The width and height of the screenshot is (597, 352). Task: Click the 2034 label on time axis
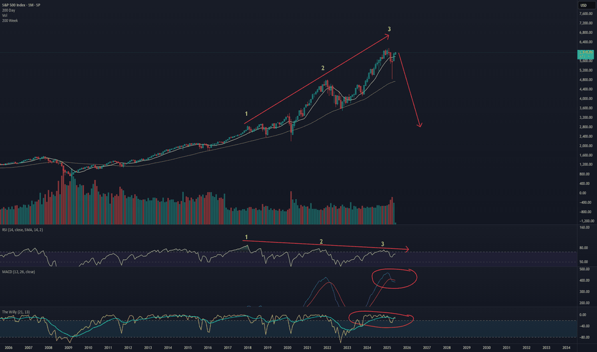click(x=566, y=348)
